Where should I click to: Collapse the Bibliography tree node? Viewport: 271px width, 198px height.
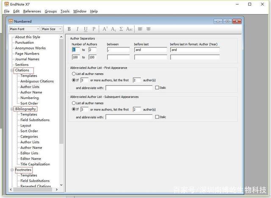[x=12, y=109]
